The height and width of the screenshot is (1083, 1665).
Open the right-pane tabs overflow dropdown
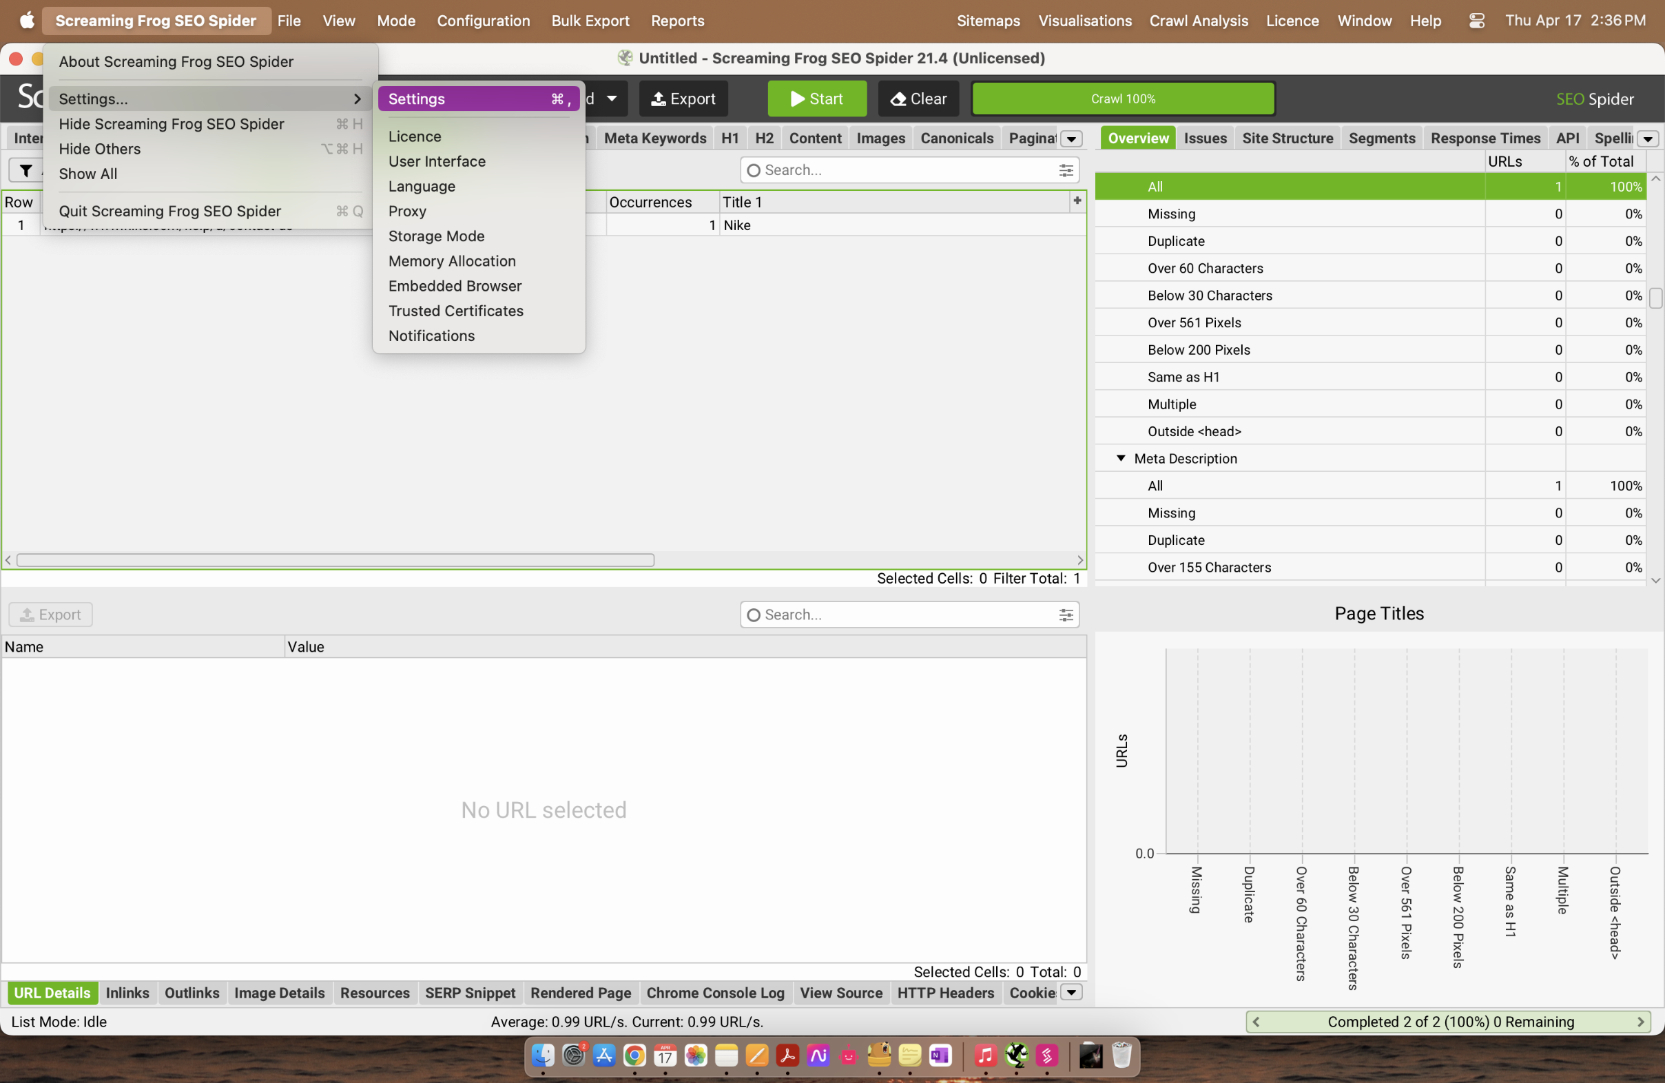click(1648, 138)
